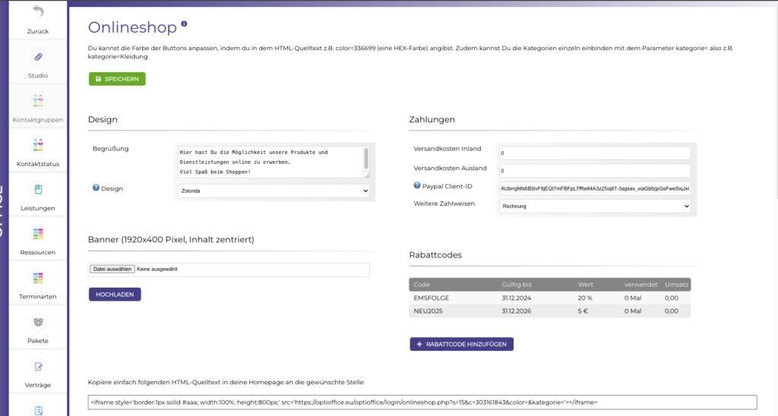The width and height of the screenshot is (778, 416).
Task: Click Versandkosten Ausland input field
Action: 594,171
